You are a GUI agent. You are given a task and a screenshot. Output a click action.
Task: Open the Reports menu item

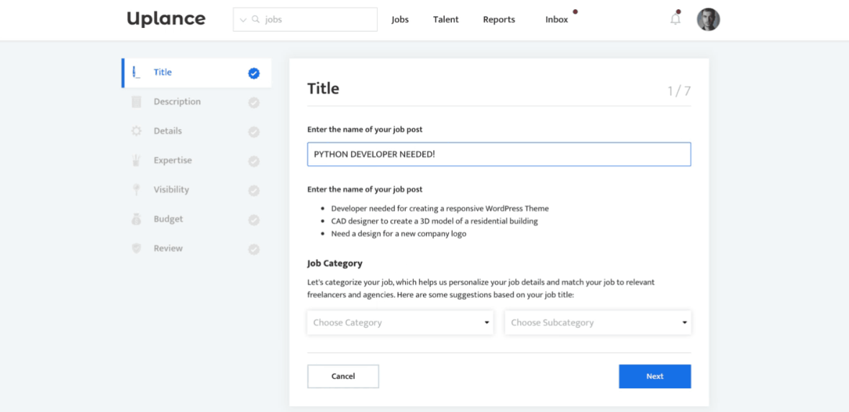tap(499, 19)
